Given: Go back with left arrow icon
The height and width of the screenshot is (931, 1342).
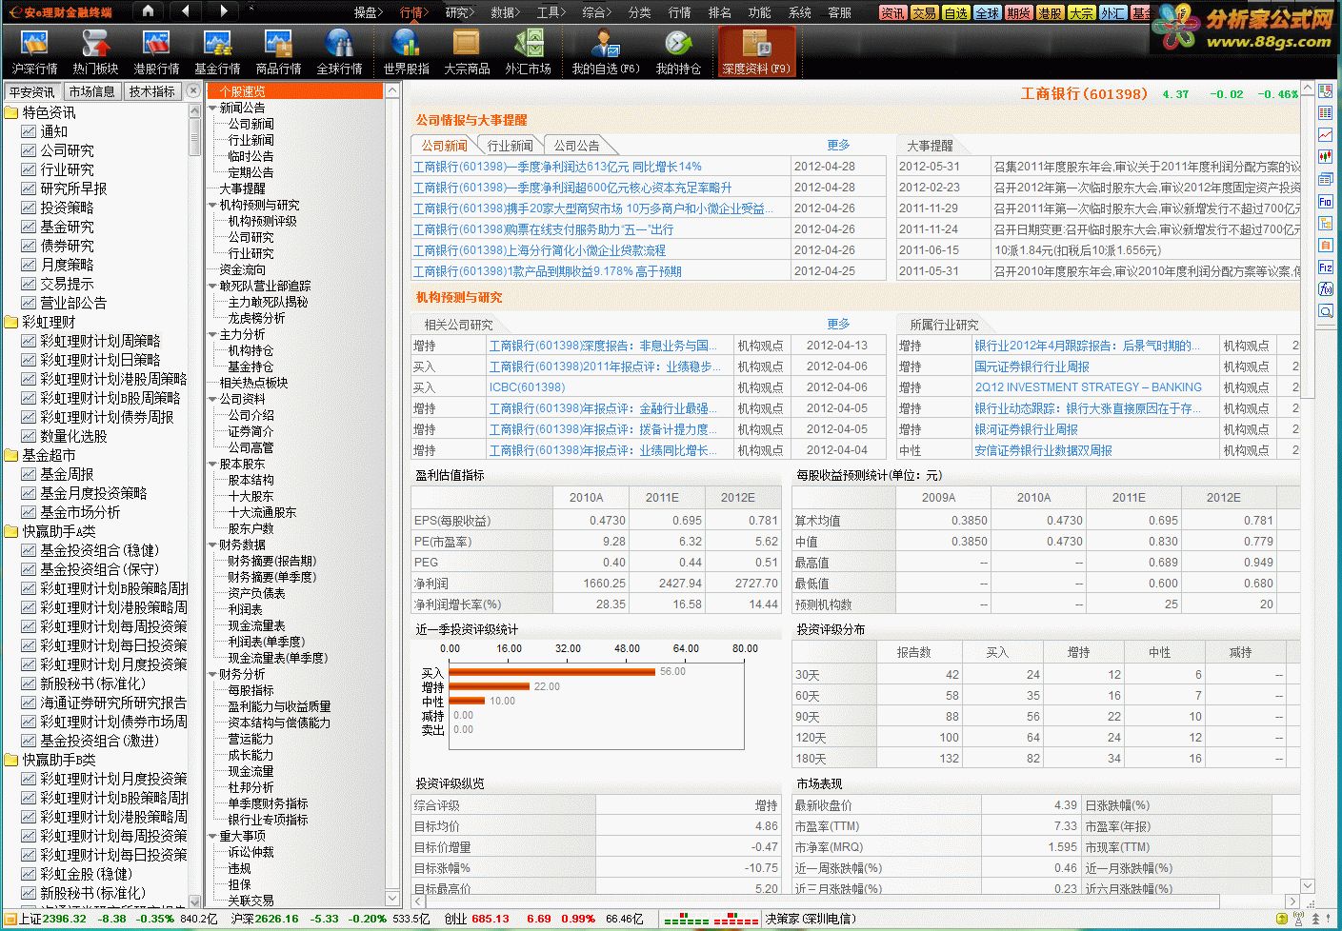Looking at the screenshot, I should 186,11.
